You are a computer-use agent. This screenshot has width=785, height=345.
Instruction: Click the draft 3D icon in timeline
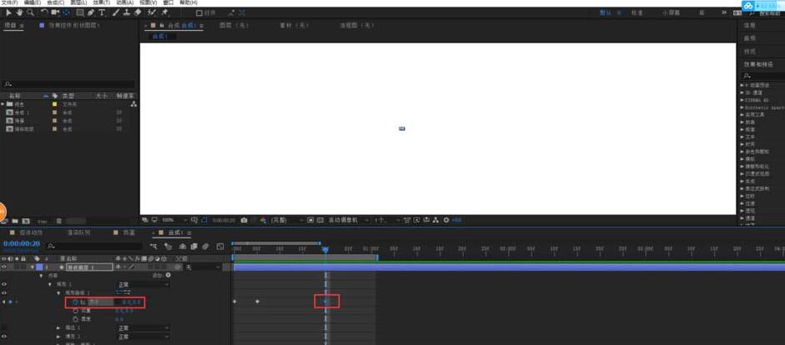168,246
